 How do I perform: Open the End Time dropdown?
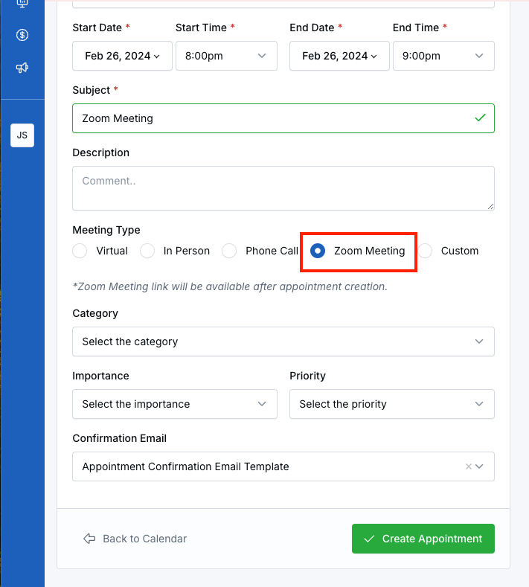click(443, 56)
